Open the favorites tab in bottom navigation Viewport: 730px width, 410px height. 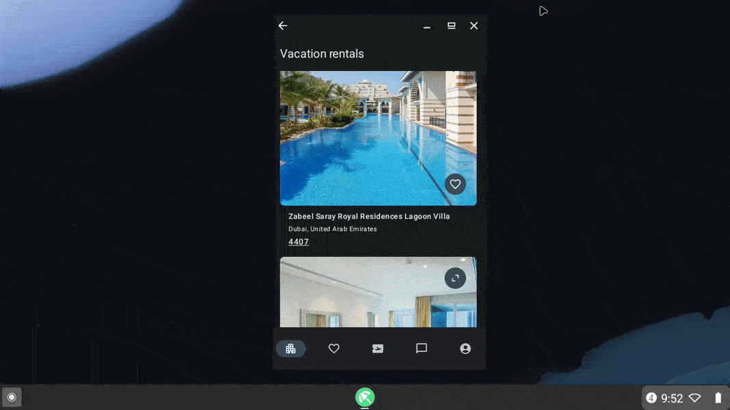(x=334, y=348)
